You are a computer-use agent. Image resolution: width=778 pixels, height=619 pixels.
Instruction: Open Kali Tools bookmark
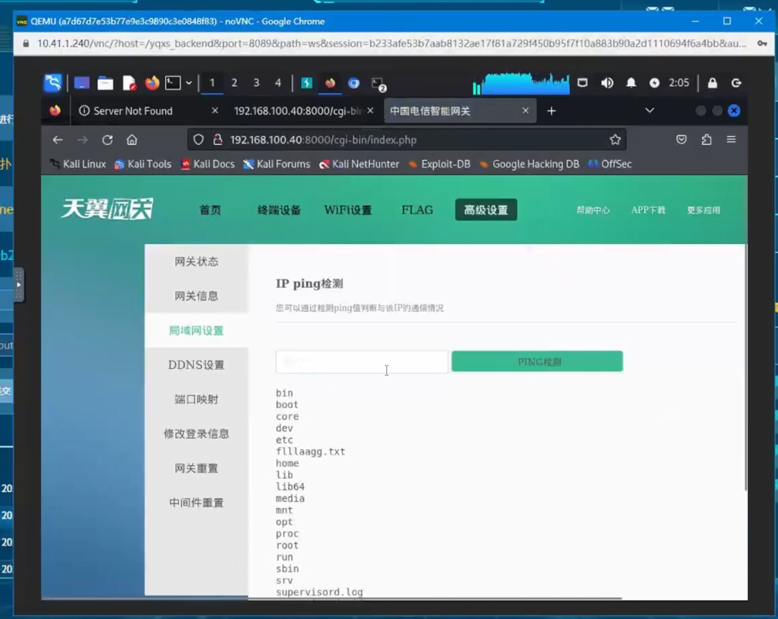[143, 164]
